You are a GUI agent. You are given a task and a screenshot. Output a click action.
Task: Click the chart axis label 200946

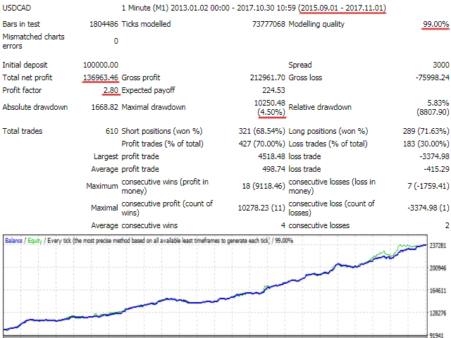[438, 268]
